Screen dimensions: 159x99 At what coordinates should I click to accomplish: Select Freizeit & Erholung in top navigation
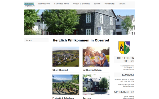(x=81, y=4)
